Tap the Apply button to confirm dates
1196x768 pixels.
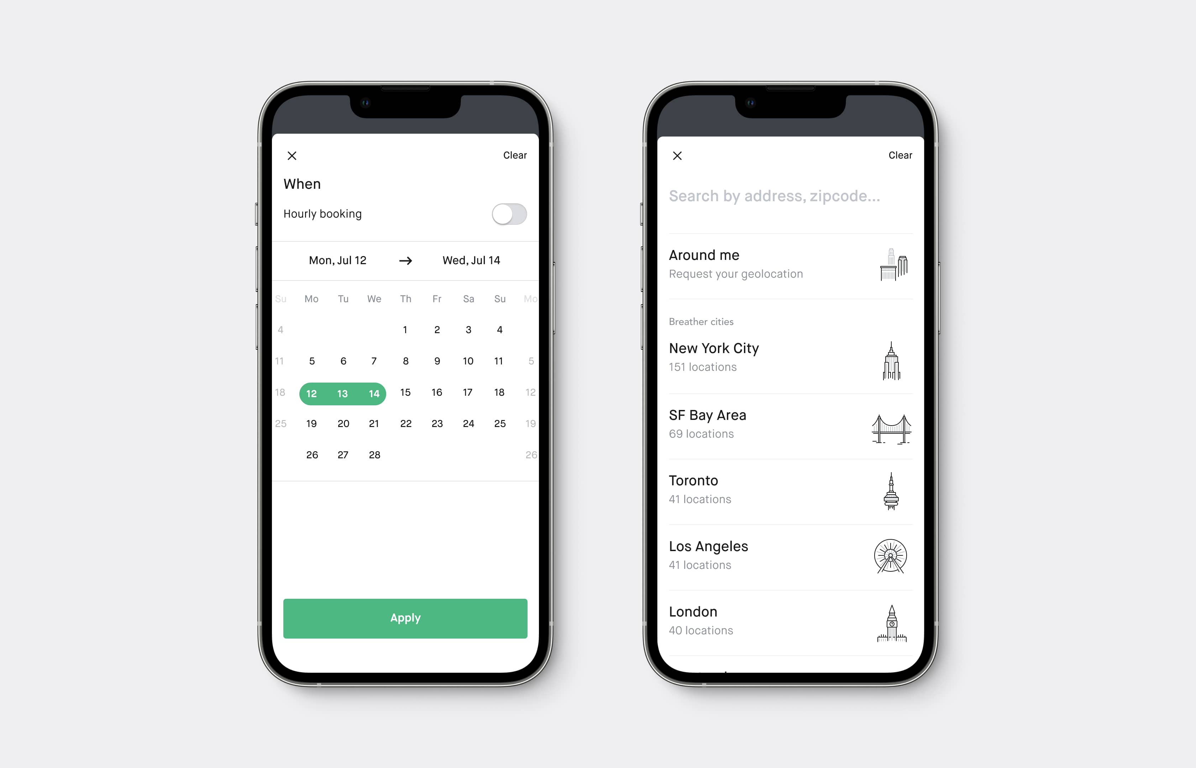pos(404,619)
